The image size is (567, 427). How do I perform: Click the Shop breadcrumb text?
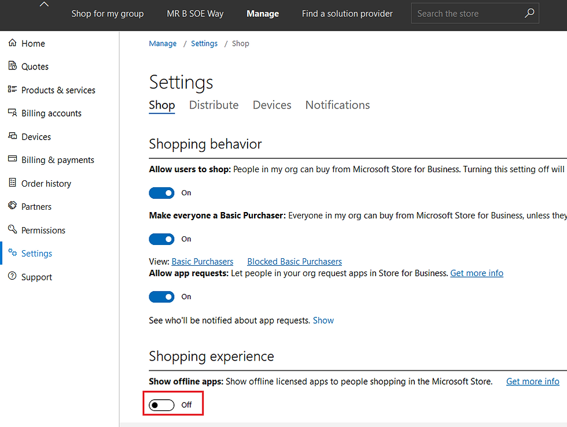[241, 43]
